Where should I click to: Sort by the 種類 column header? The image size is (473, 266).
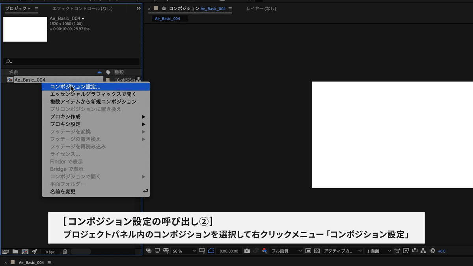[119, 72]
